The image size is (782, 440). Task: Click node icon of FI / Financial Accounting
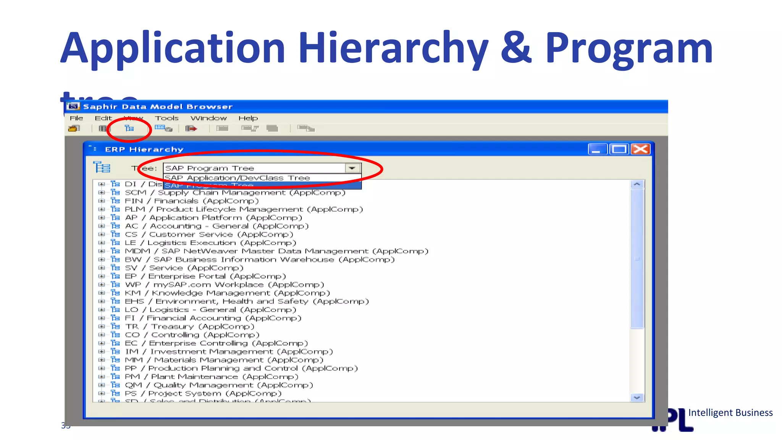tap(115, 318)
